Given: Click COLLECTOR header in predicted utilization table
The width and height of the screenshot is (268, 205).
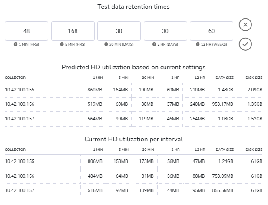Looking at the screenshot, I should pyautogui.click(x=15, y=78).
